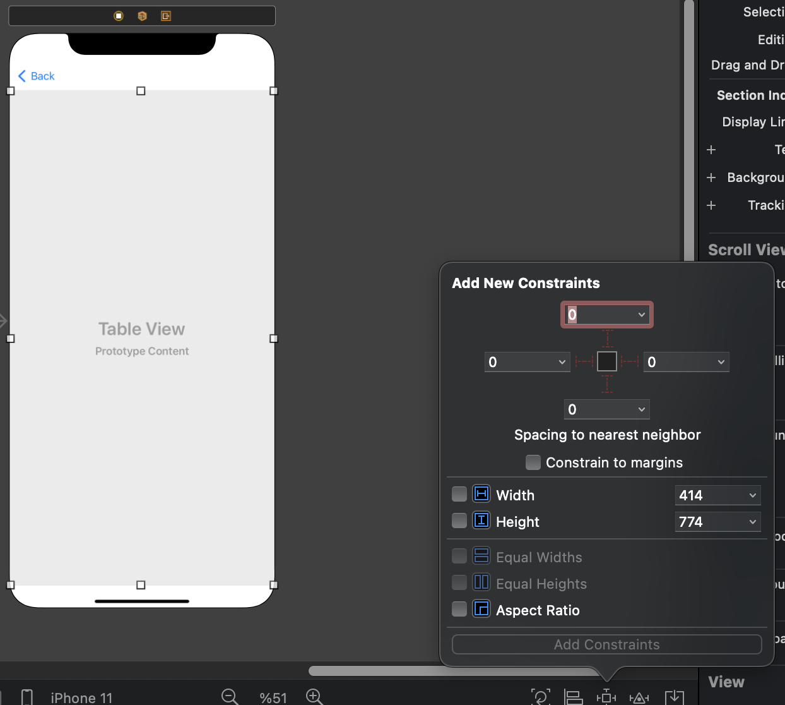This screenshot has width=785, height=705.
Task: Open Height value 774 dropdown
Action: pyautogui.click(x=753, y=522)
